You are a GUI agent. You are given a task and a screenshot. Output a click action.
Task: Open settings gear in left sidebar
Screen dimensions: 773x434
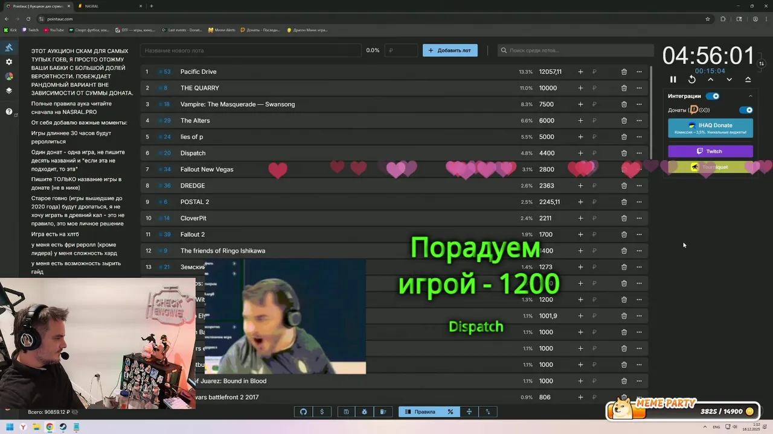[9, 62]
